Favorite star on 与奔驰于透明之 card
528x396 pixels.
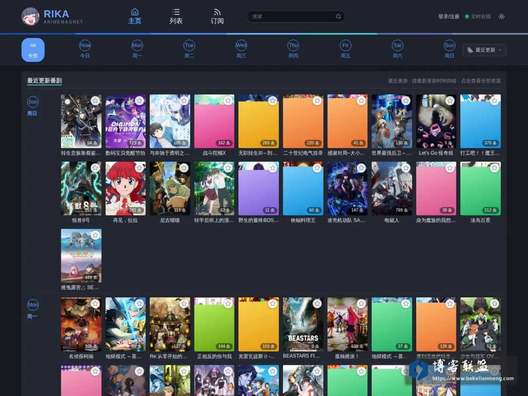[184, 101]
